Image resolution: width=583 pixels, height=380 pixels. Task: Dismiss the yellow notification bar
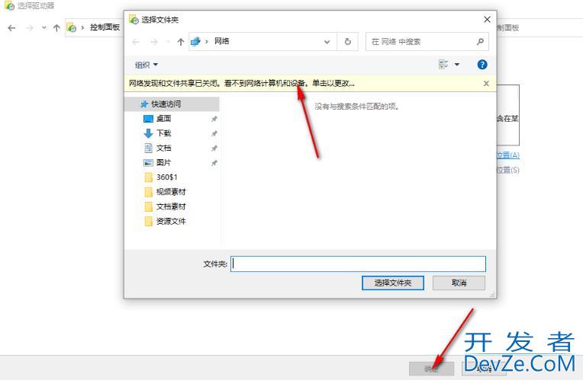[486, 84]
